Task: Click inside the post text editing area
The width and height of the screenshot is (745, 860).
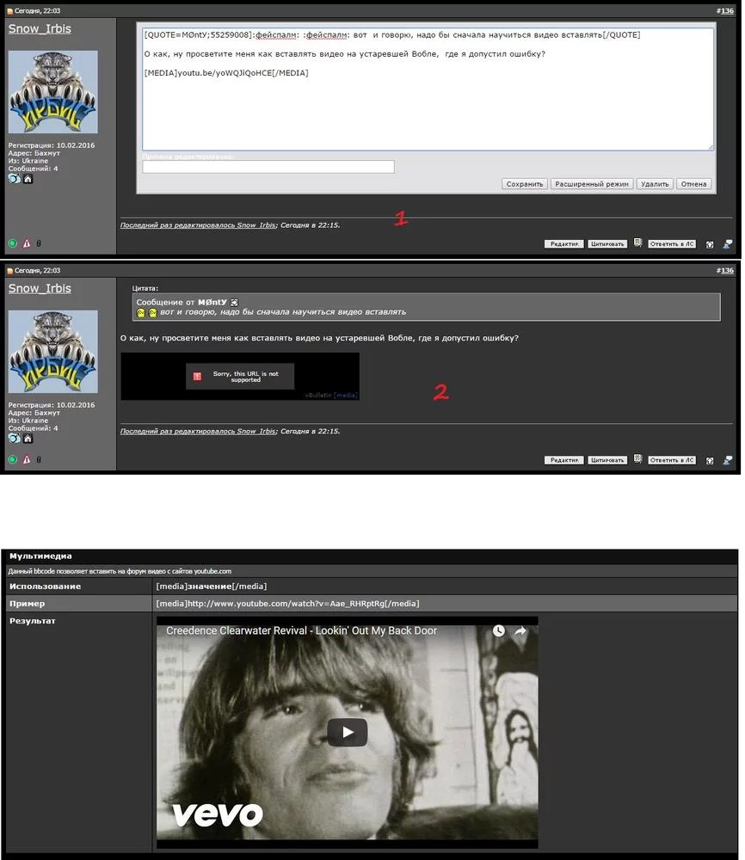Action: (428, 89)
